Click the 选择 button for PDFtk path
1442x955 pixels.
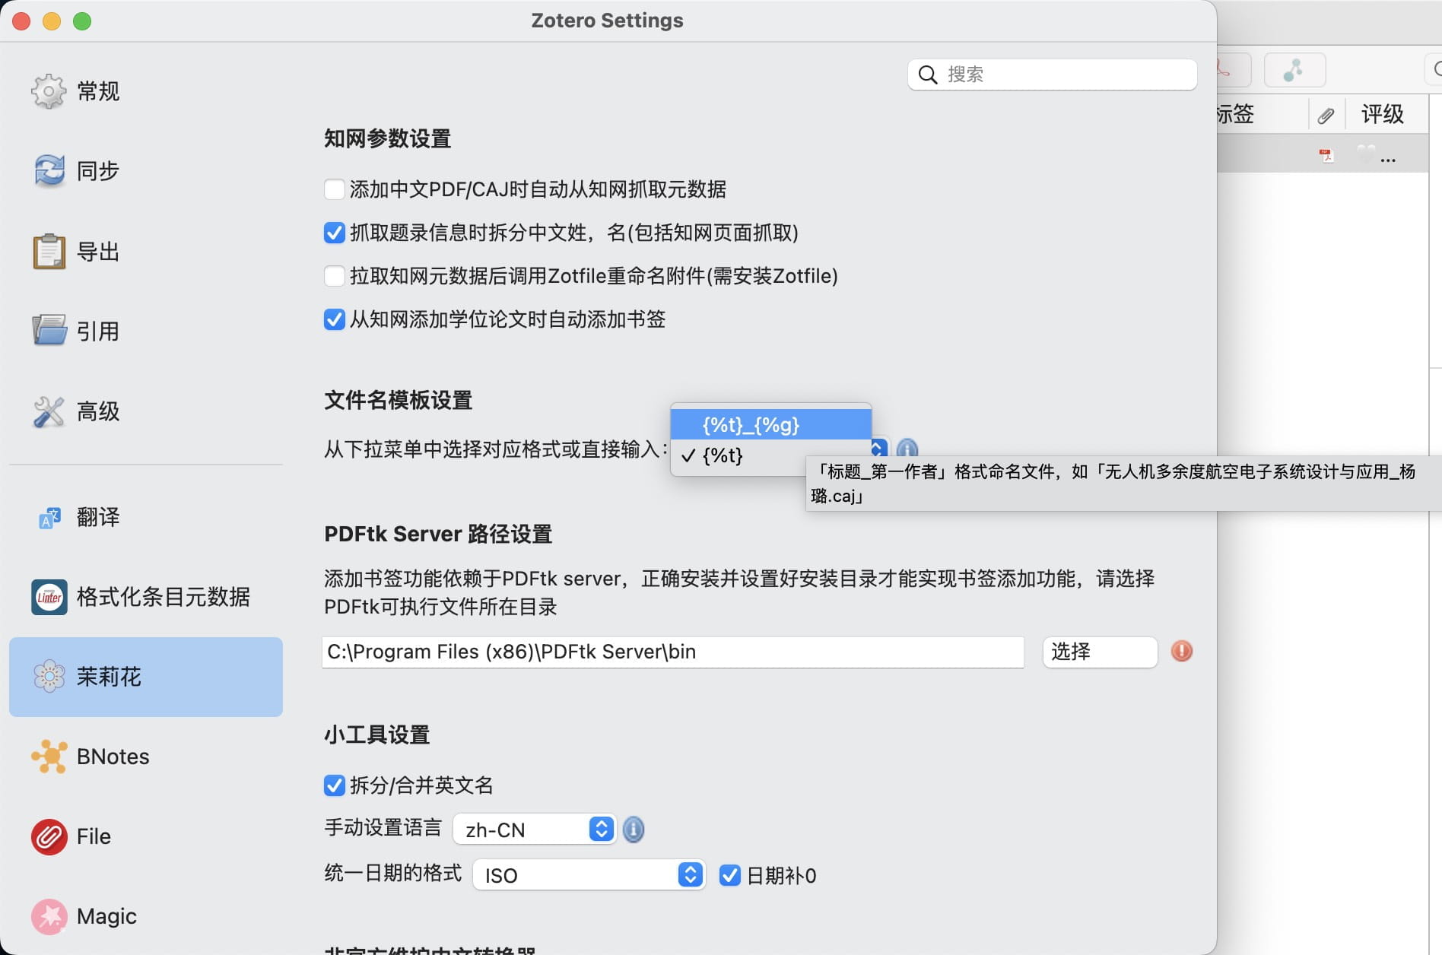tap(1099, 652)
